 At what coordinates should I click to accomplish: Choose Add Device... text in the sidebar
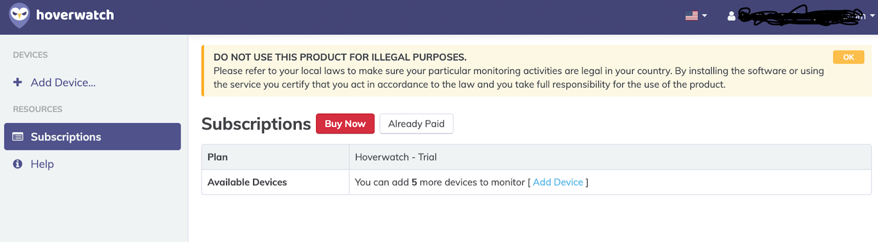pos(63,82)
